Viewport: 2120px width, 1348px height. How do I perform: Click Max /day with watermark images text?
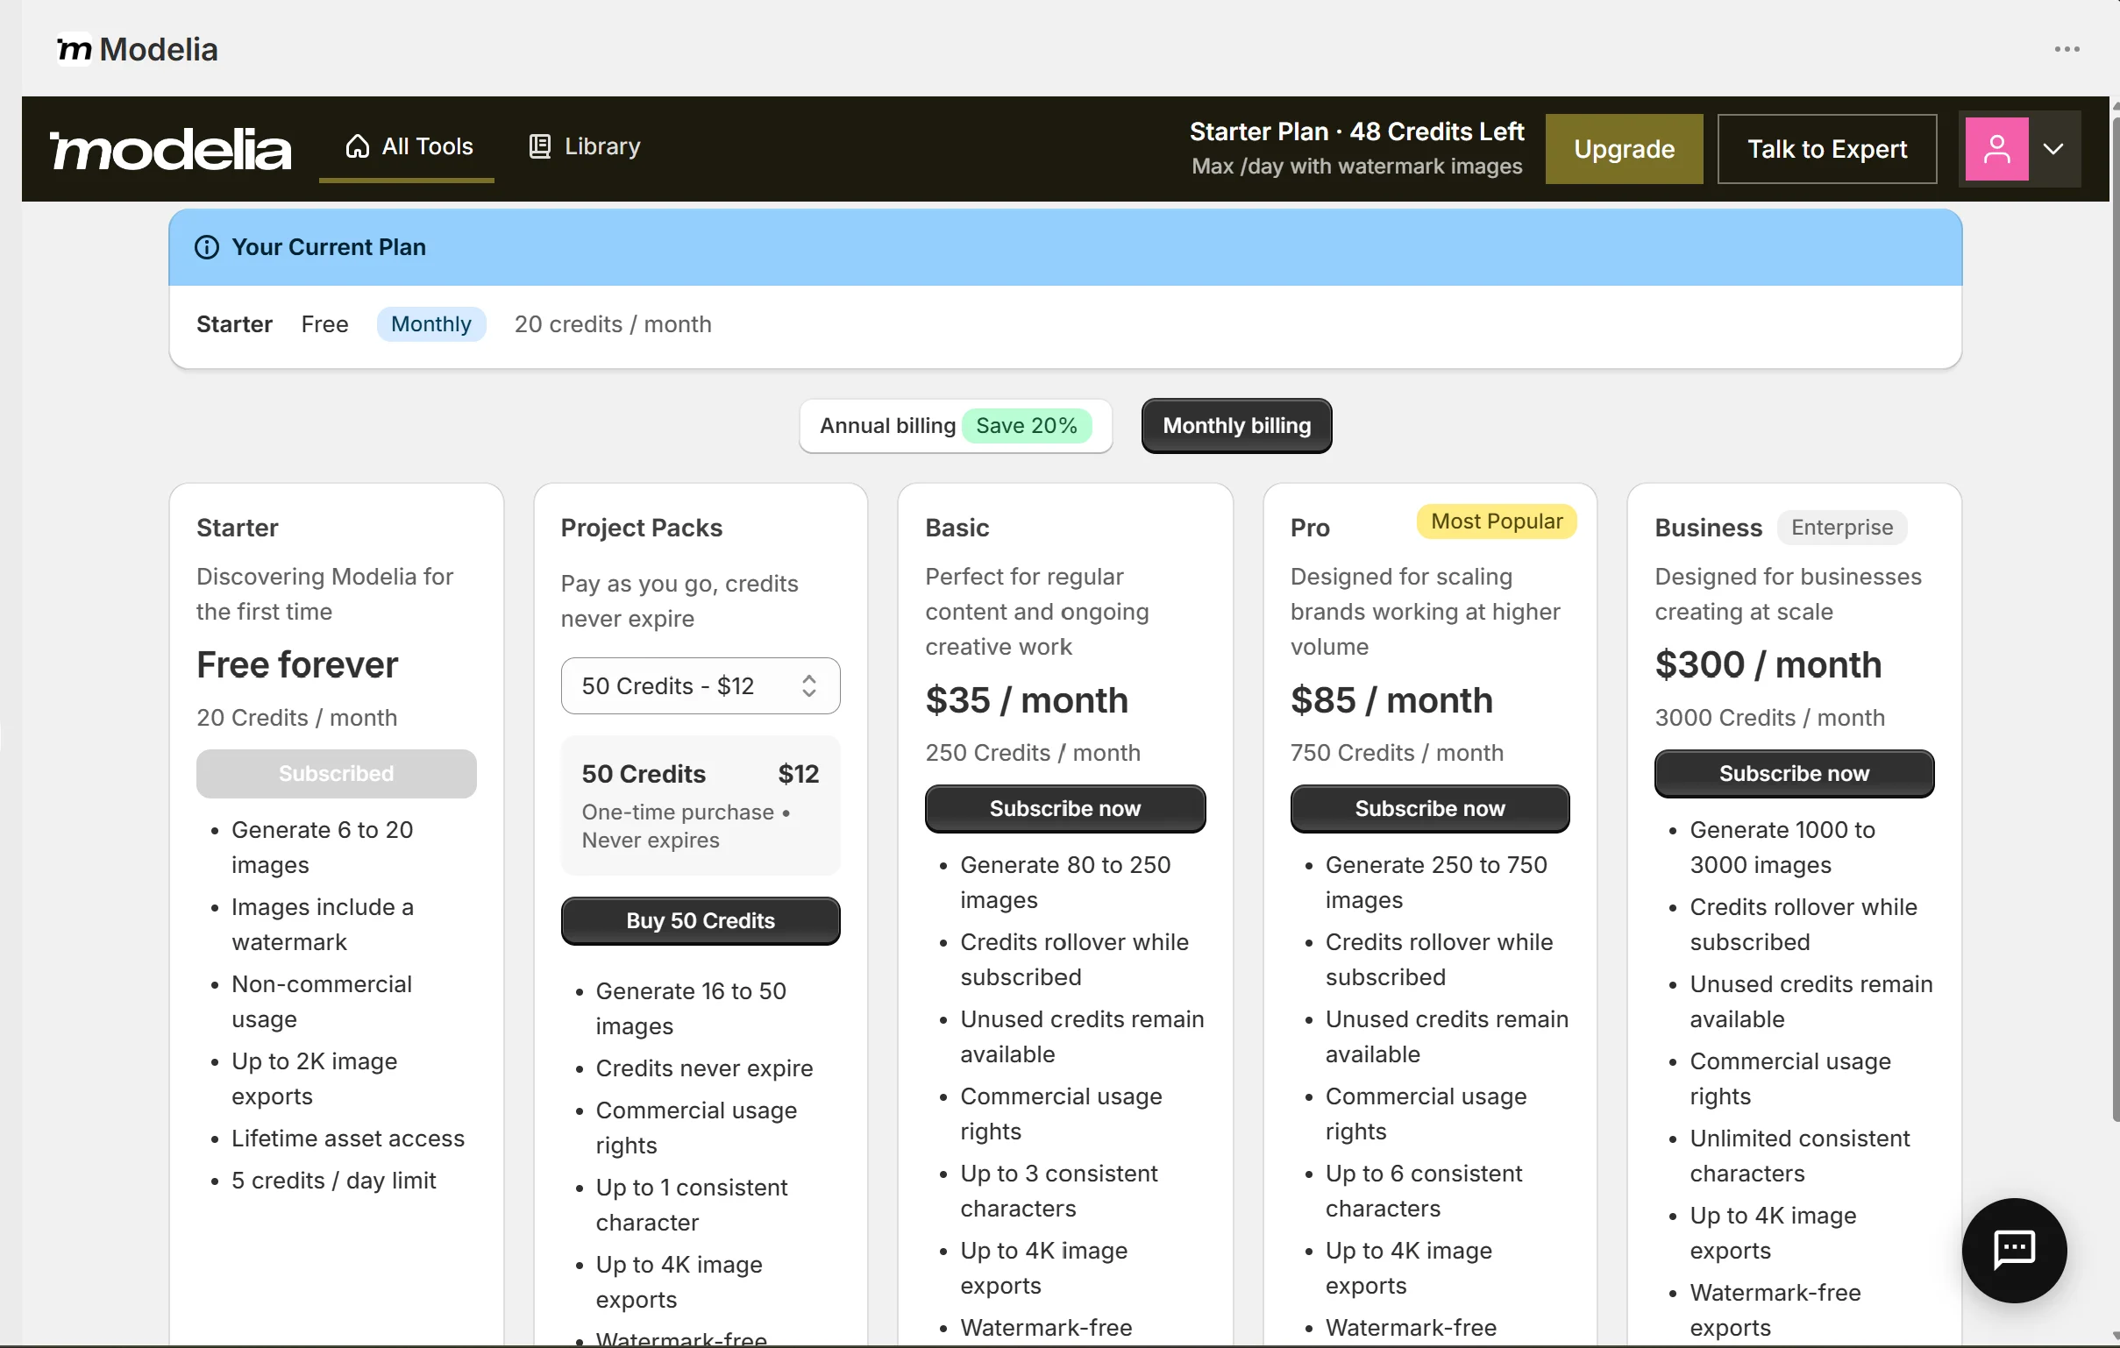(1355, 167)
